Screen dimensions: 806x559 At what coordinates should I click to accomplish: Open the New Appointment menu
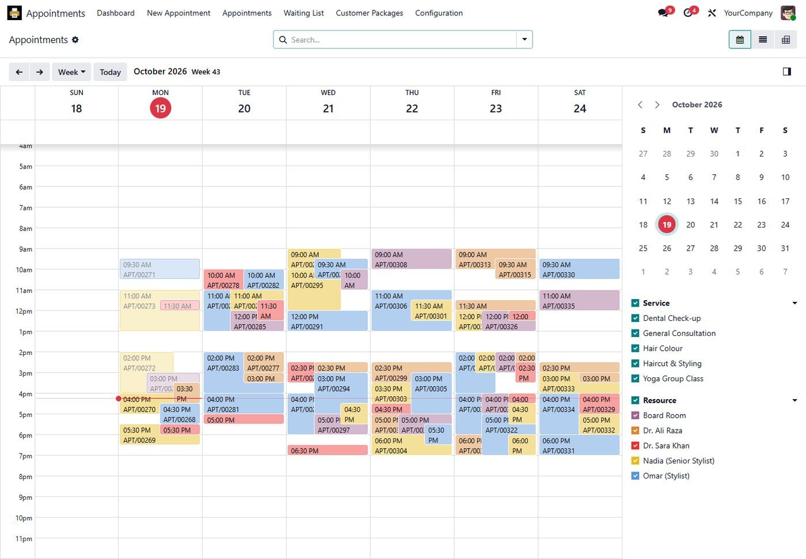(x=178, y=13)
